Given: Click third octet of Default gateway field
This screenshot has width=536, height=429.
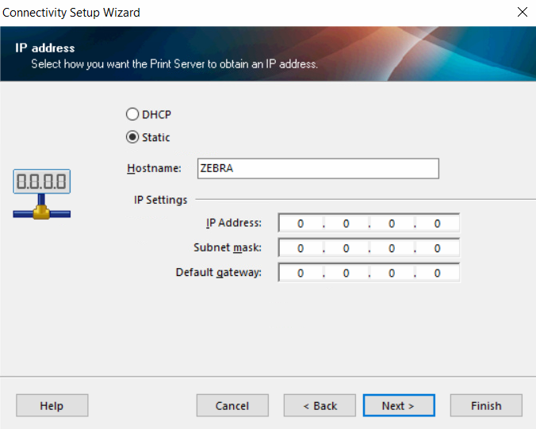Looking at the screenshot, I should pyautogui.click(x=392, y=273).
